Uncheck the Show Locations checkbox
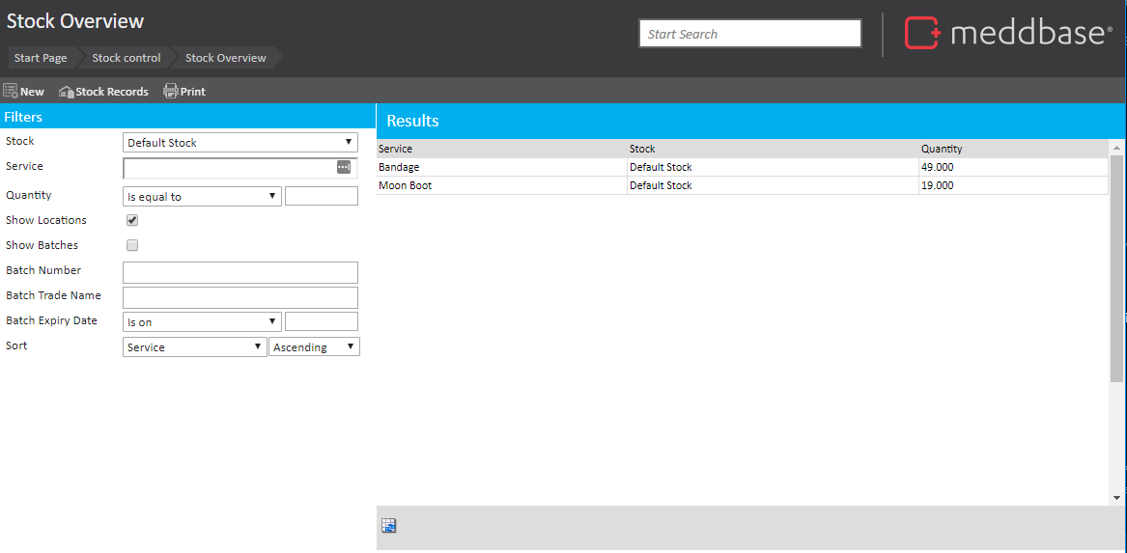This screenshot has width=1127, height=553. (132, 220)
